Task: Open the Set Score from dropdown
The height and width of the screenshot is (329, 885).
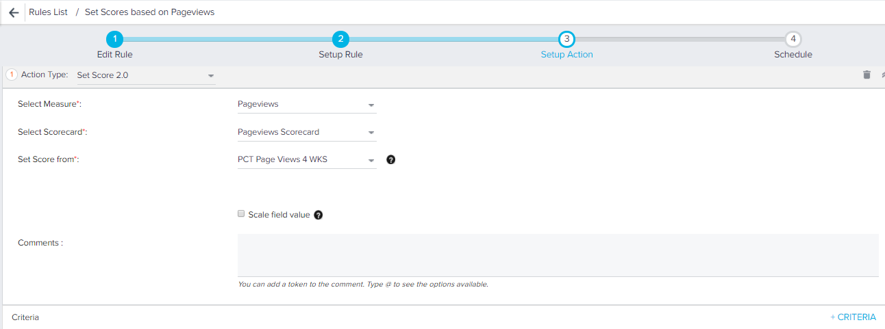Action: (x=306, y=160)
